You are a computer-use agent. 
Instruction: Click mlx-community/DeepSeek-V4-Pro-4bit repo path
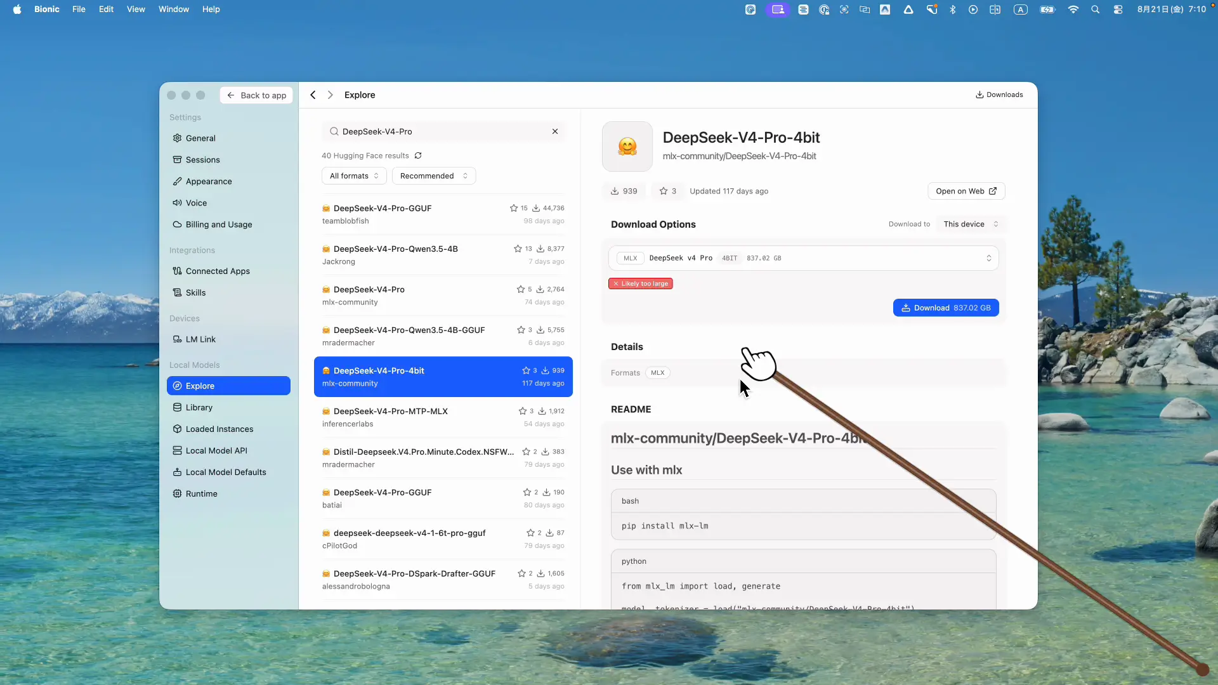tap(739, 156)
